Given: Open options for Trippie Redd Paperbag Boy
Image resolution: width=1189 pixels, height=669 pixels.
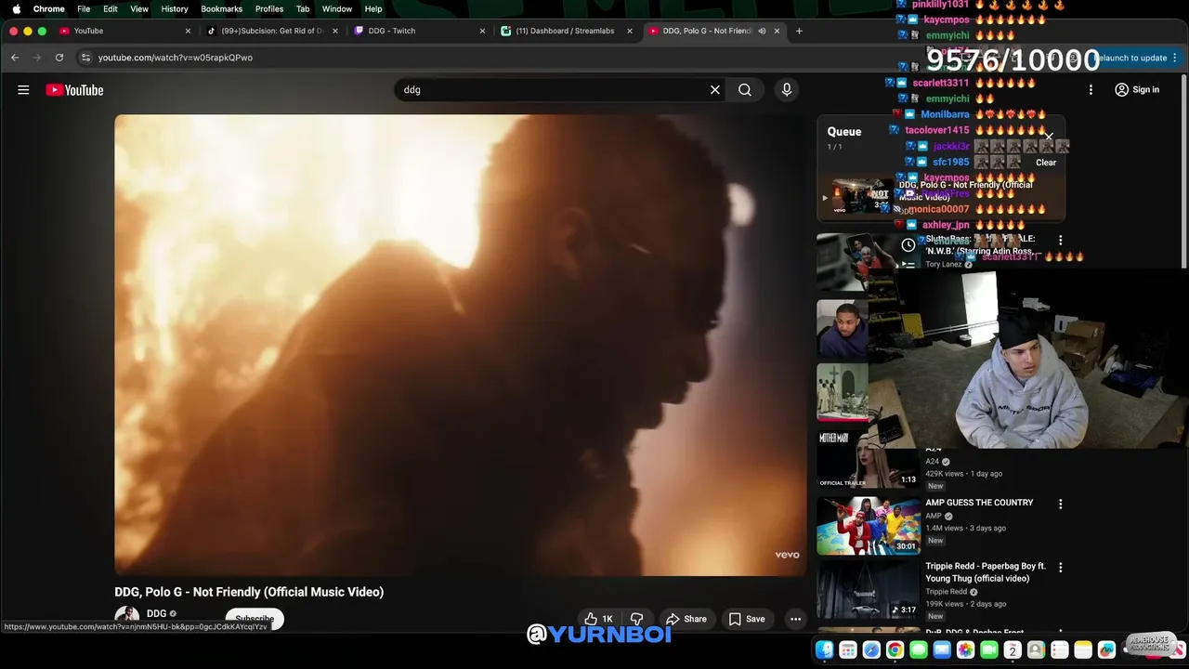Looking at the screenshot, I should (1060, 567).
